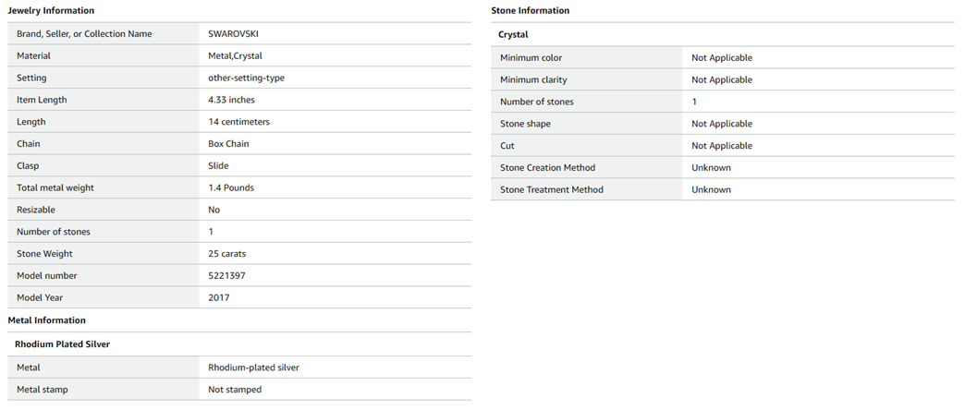Click the SWAROVSKI brand name value
This screenshot has width=965, height=410.
[233, 34]
